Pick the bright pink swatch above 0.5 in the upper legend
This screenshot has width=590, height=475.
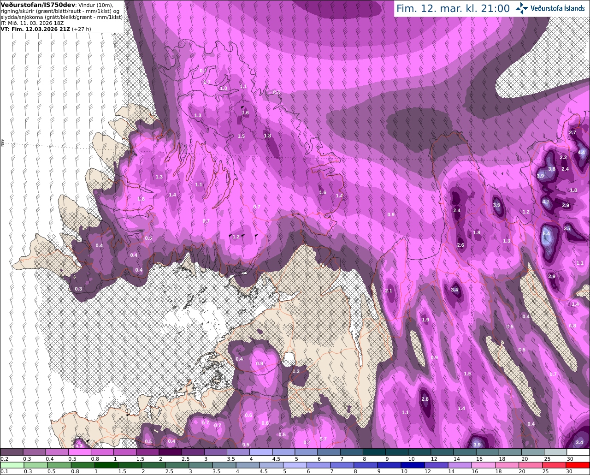[x=79, y=452]
